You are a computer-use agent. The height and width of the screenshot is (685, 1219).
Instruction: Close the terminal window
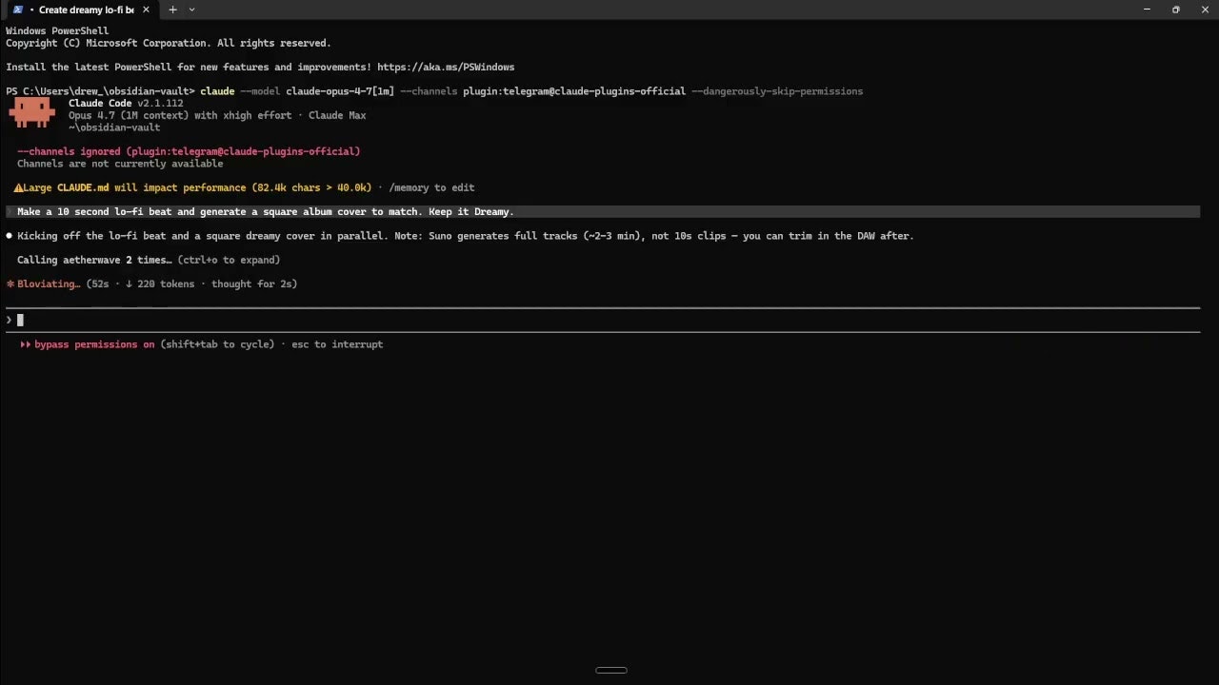[x=1205, y=10]
